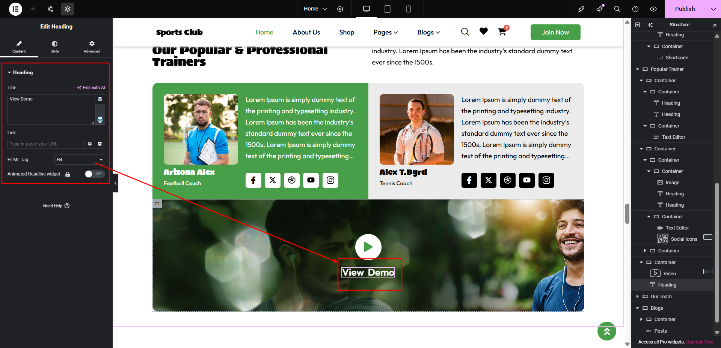
Task: Switch to mobile responsive view
Action: click(409, 9)
